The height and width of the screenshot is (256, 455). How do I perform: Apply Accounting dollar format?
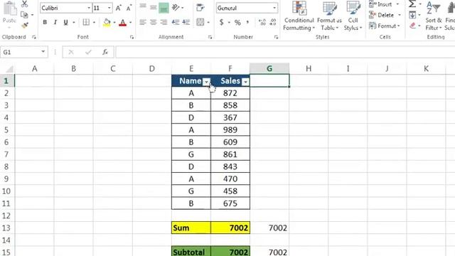tap(222, 22)
